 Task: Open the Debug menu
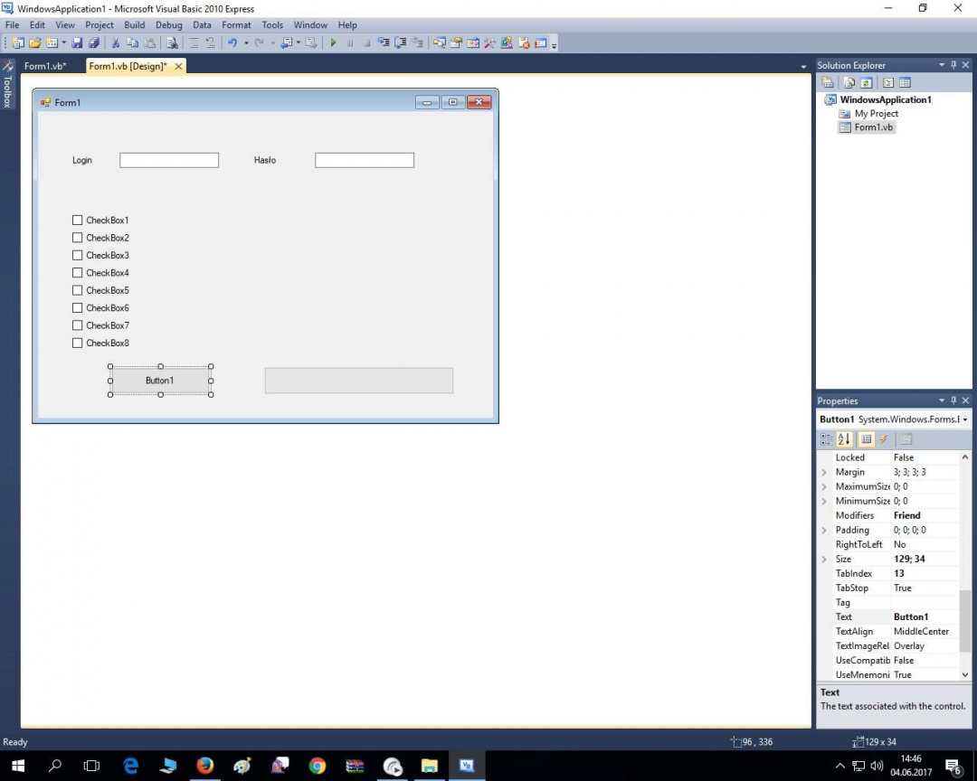pos(168,25)
